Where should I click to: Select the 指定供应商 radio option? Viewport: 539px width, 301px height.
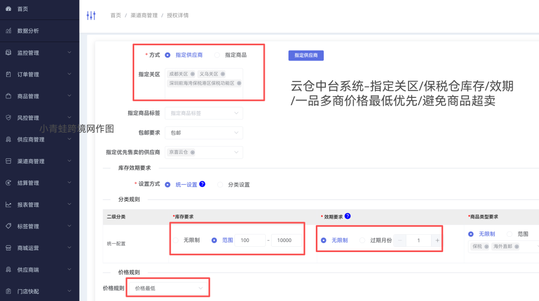167,55
